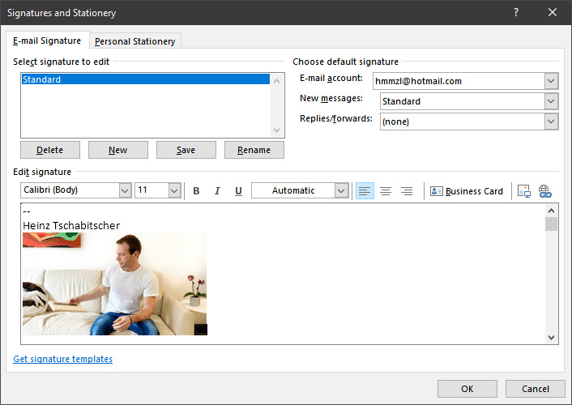Open the Replies/forwards signature dropdown

tap(551, 122)
